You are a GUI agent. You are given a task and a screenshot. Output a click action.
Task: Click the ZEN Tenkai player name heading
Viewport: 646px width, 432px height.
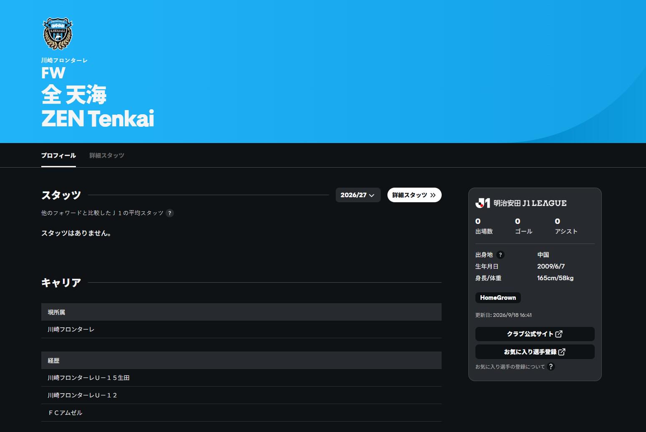[x=98, y=118]
